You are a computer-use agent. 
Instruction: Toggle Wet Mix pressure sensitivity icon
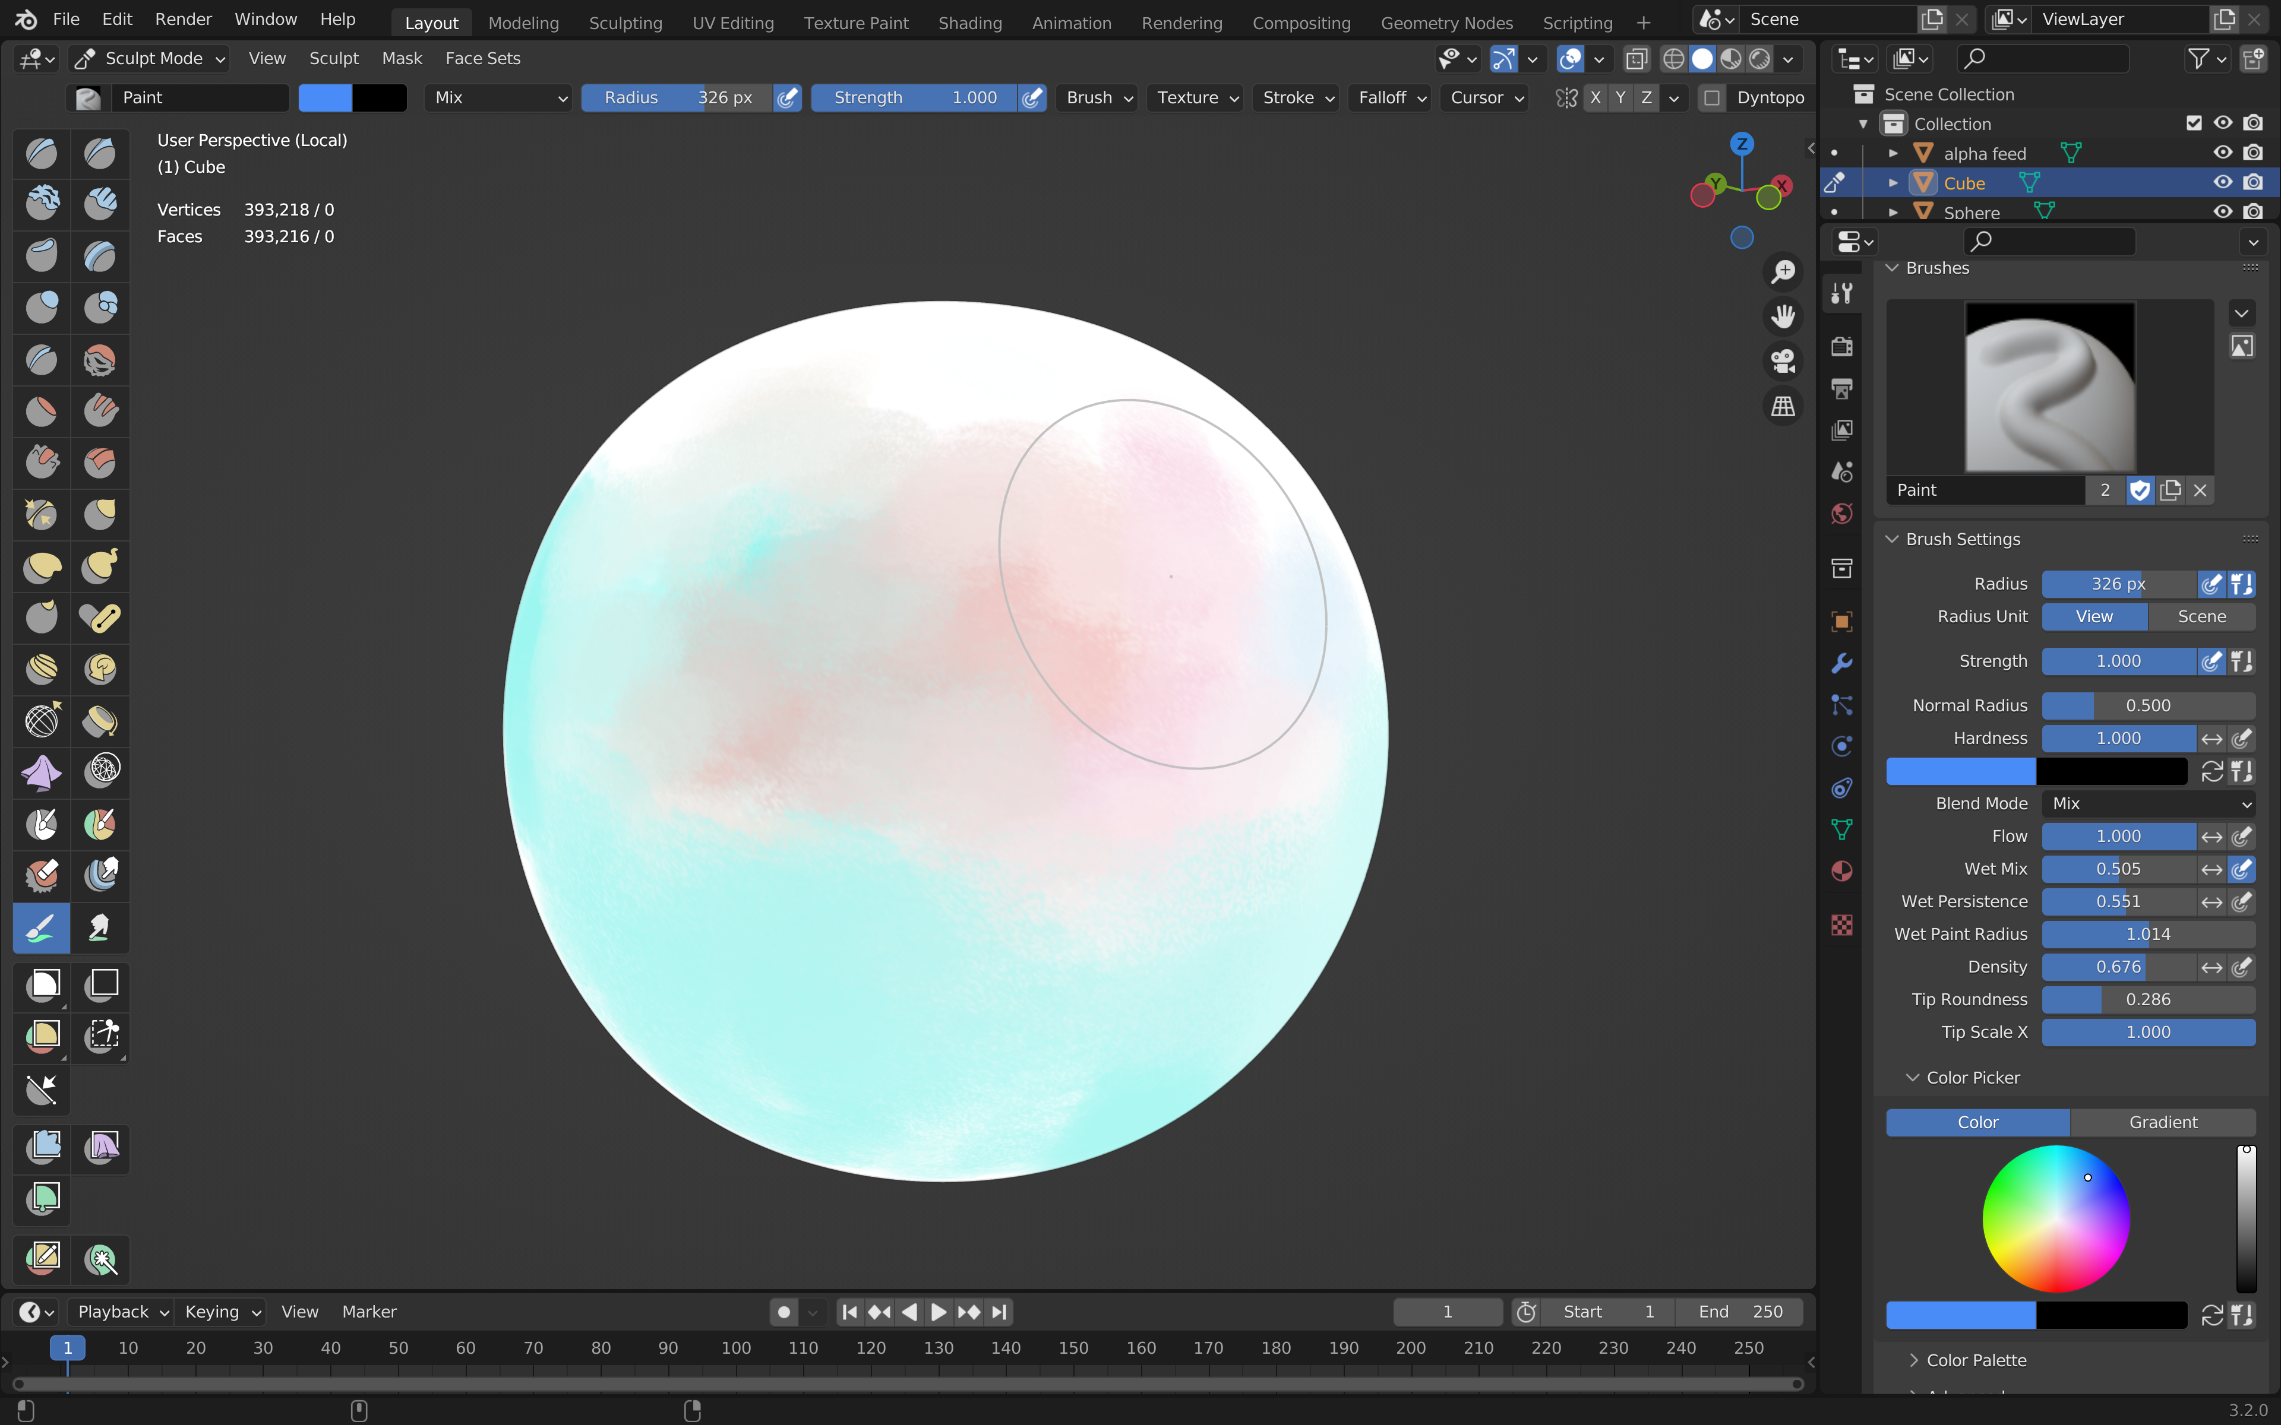point(2241,869)
